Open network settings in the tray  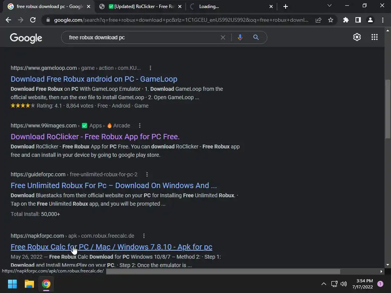334,284
